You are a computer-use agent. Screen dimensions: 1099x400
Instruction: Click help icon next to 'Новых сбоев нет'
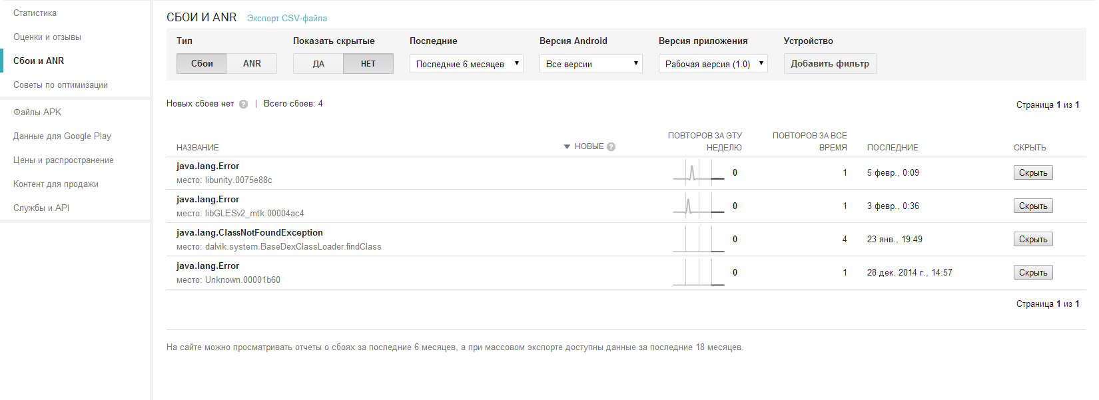pyautogui.click(x=243, y=104)
